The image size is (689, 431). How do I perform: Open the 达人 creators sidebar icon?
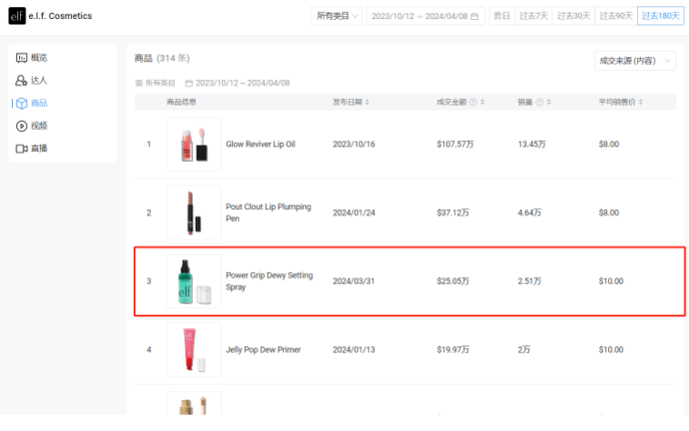click(22, 81)
